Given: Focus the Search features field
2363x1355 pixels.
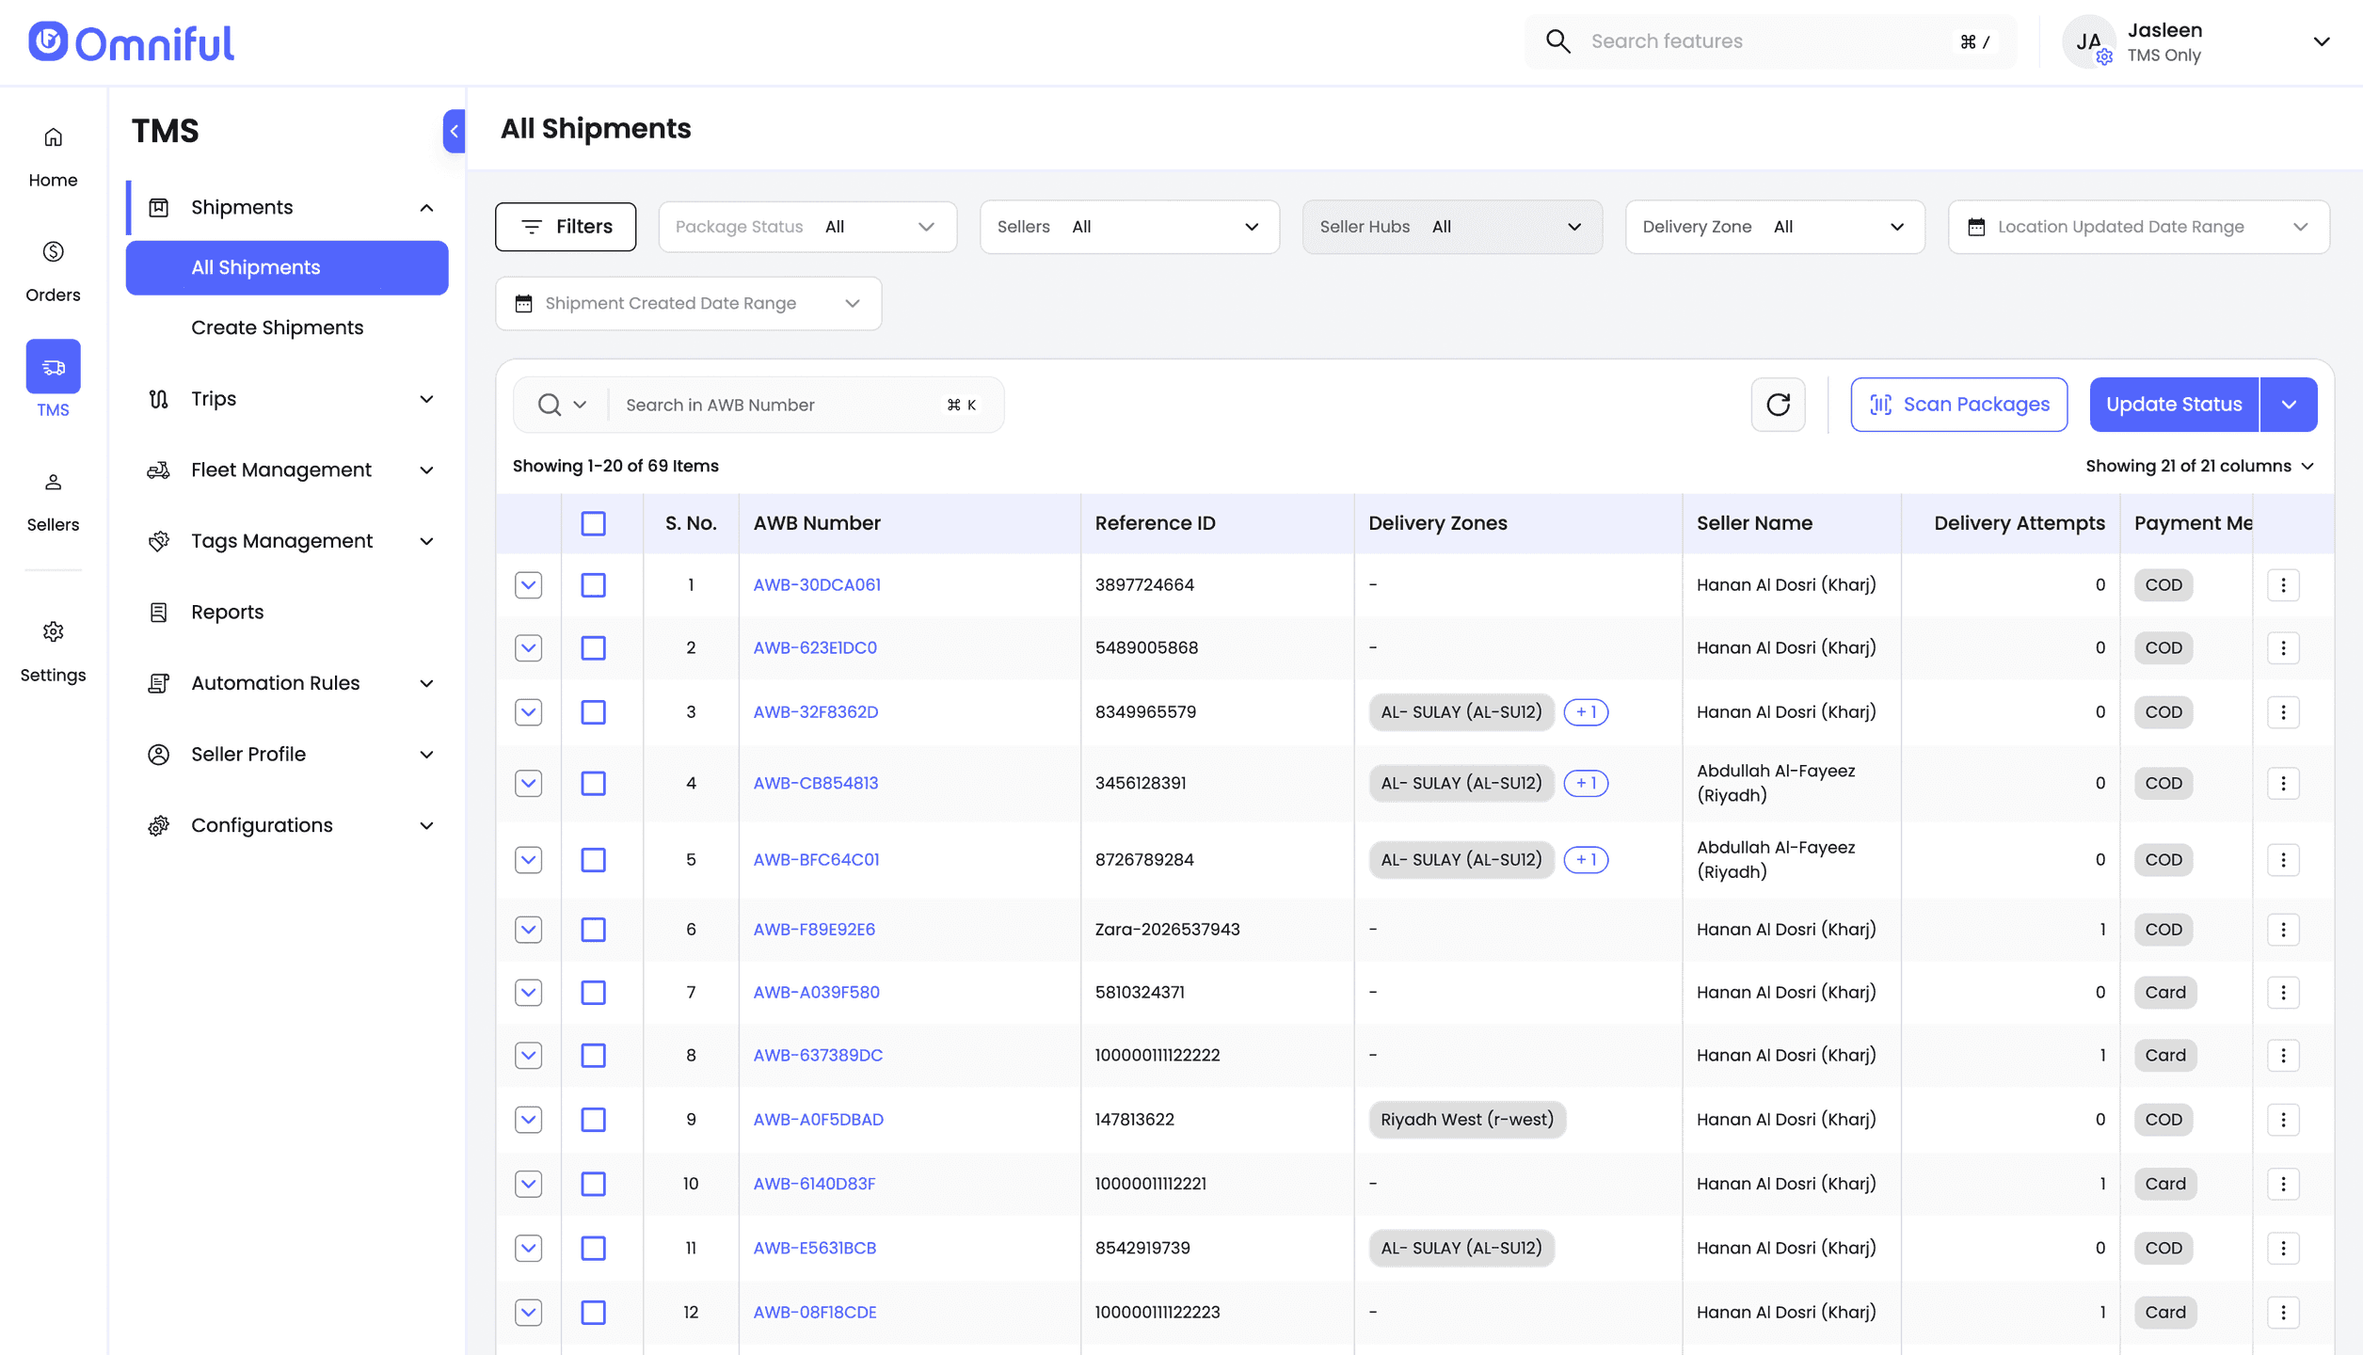Looking at the screenshot, I should point(1769,41).
